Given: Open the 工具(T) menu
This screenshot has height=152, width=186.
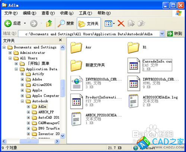Looking at the screenshot, I should 86,13.
